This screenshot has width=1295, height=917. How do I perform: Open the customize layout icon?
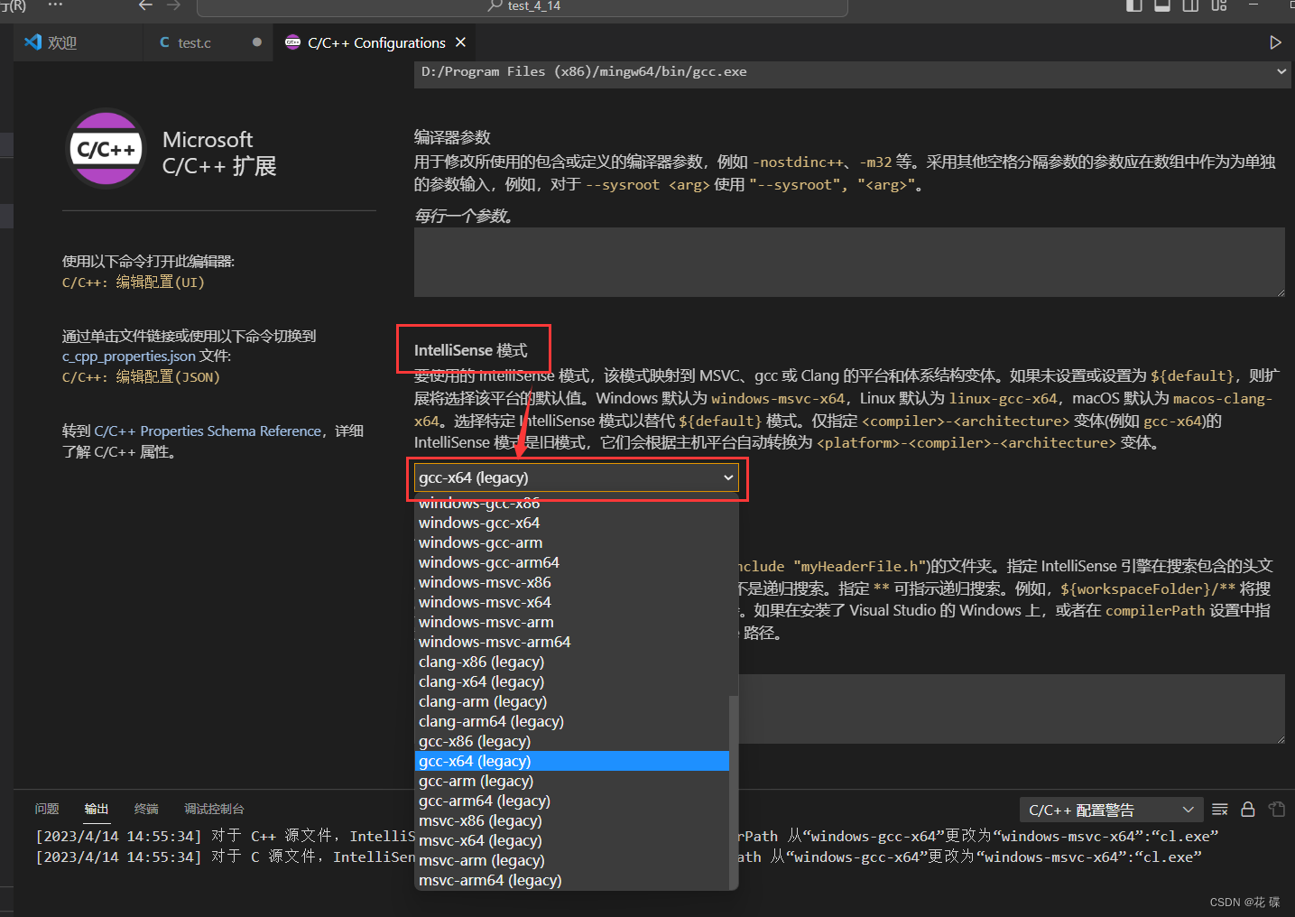point(1219,5)
